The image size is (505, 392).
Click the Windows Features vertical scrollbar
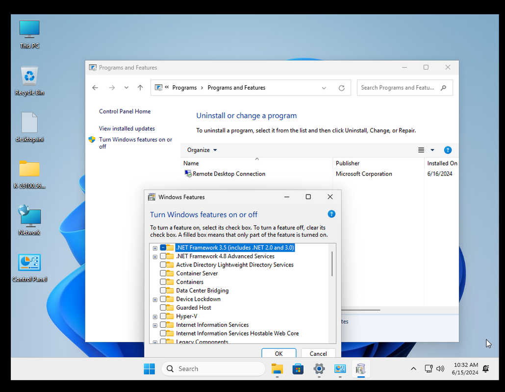click(x=332, y=264)
